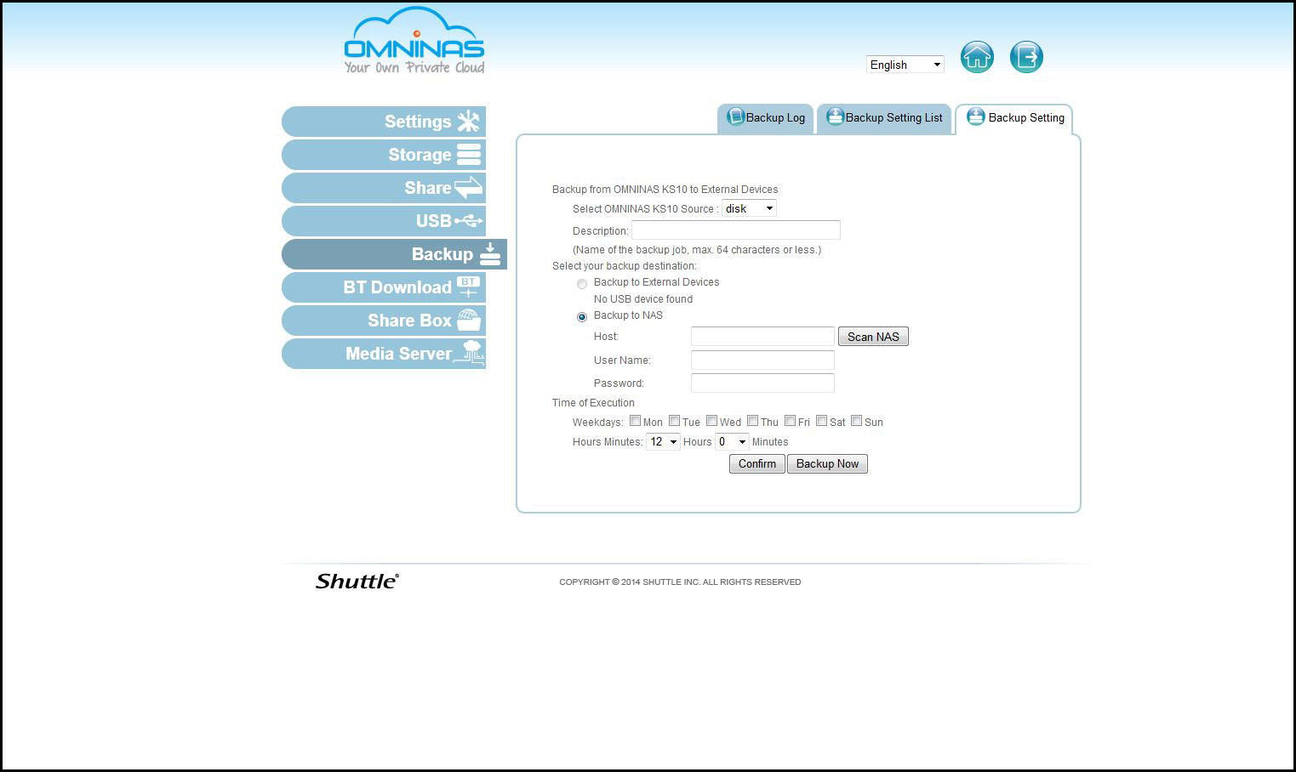Click the Backup Setting tab icon

pos(976,116)
